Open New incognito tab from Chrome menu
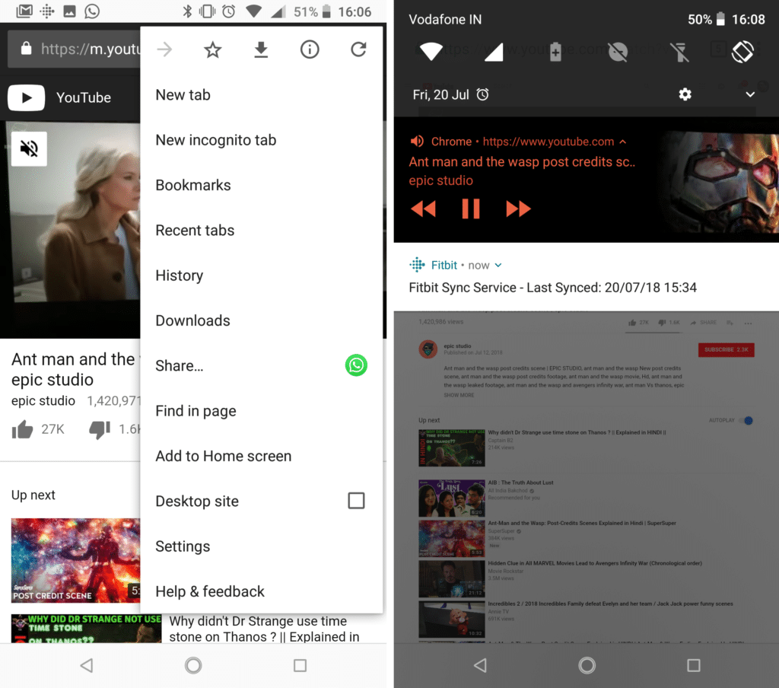The width and height of the screenshot is (779, 688). point(215,140)
